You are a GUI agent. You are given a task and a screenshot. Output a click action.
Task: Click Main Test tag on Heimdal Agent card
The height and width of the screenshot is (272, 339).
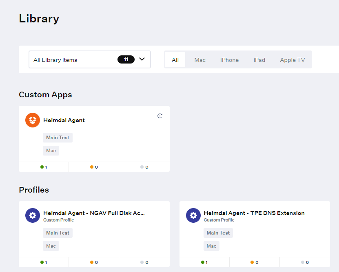pos(58,138)
